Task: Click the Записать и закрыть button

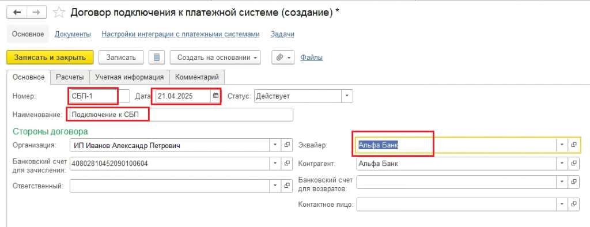Action: coord(50,58)
